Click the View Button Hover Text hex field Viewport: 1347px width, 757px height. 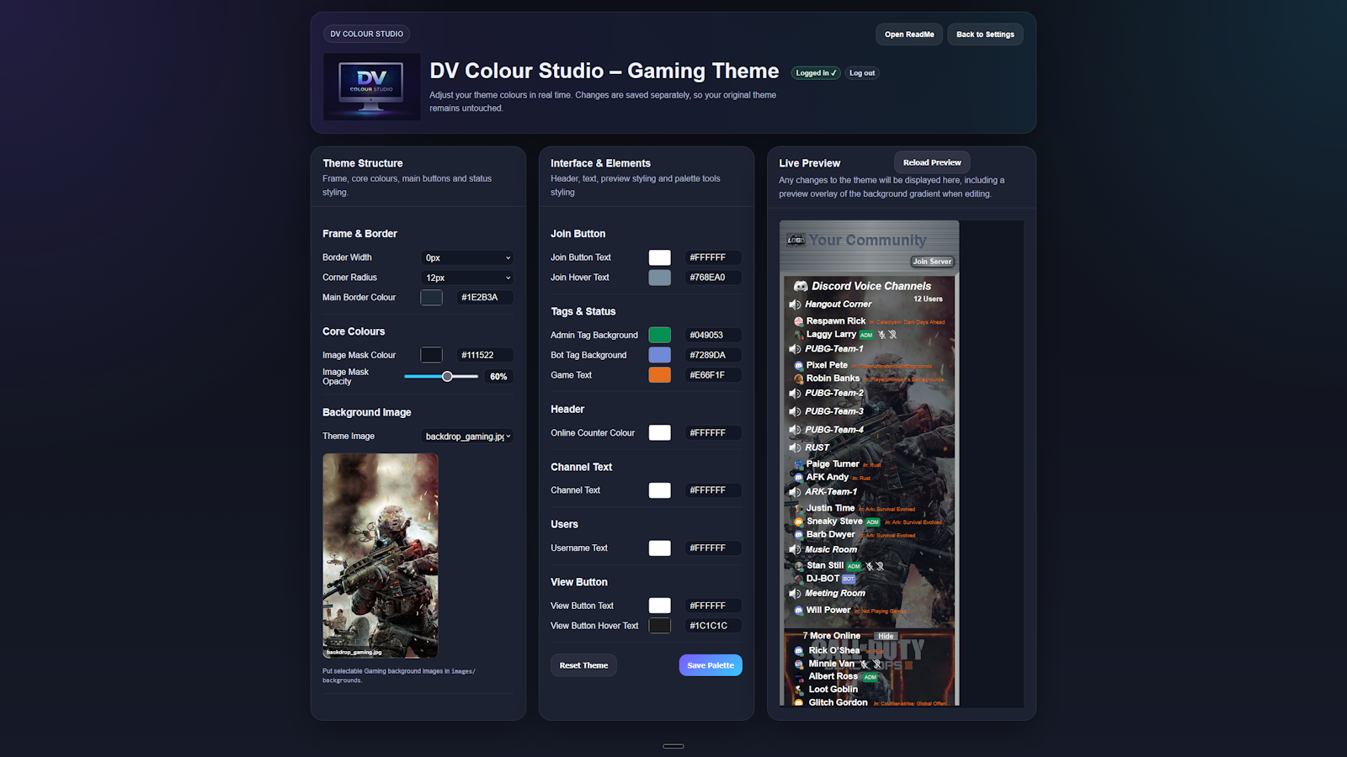(713, 626)
